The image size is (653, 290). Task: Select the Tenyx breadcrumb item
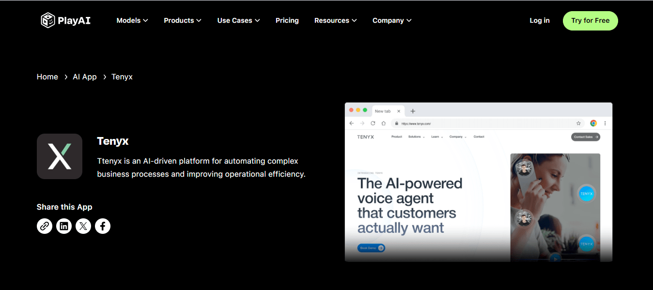click(122, 77)
